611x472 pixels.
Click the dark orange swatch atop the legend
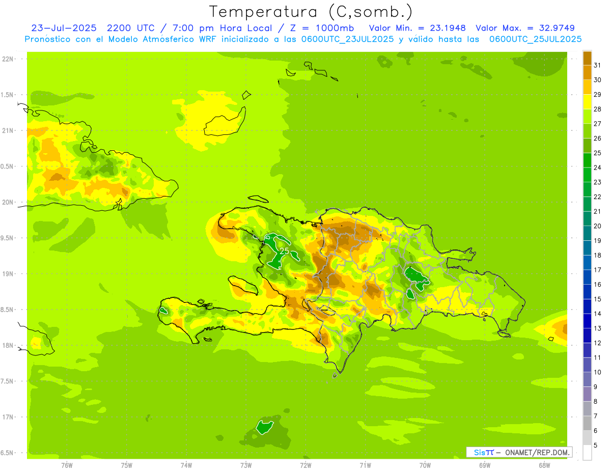click(x=587, y=58)
